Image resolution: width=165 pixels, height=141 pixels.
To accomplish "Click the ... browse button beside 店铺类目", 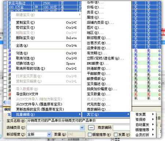I will click(x=91, y=127).
